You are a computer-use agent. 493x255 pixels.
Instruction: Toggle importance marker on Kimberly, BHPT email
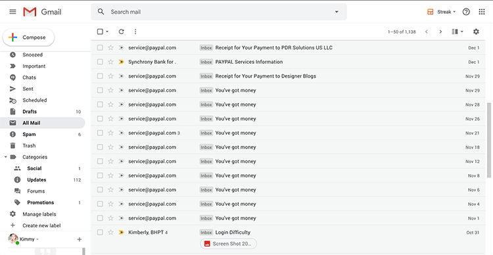pos(121,233)
